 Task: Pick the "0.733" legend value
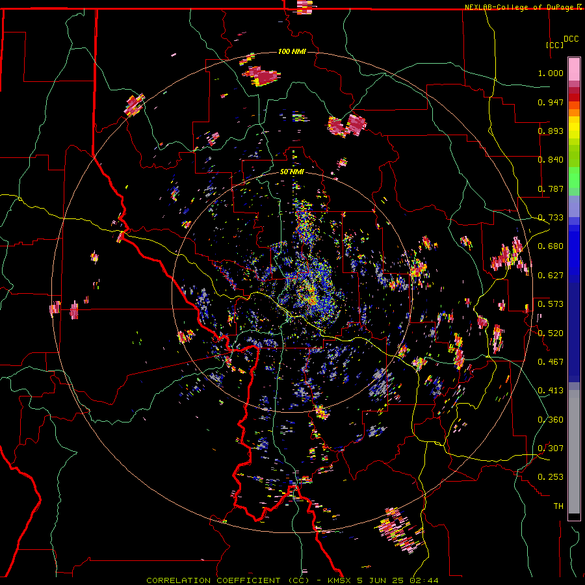tap(551, 218)
